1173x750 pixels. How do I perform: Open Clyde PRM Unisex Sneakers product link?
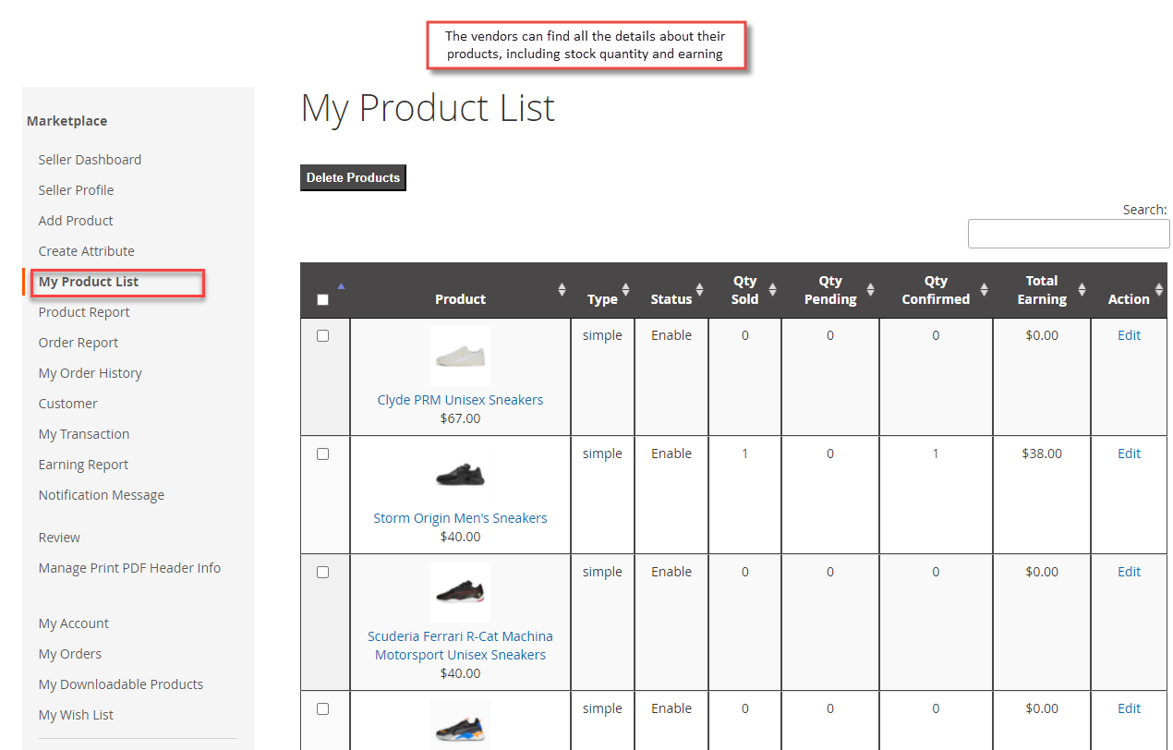pyautogui.click(x=460, y=400)
